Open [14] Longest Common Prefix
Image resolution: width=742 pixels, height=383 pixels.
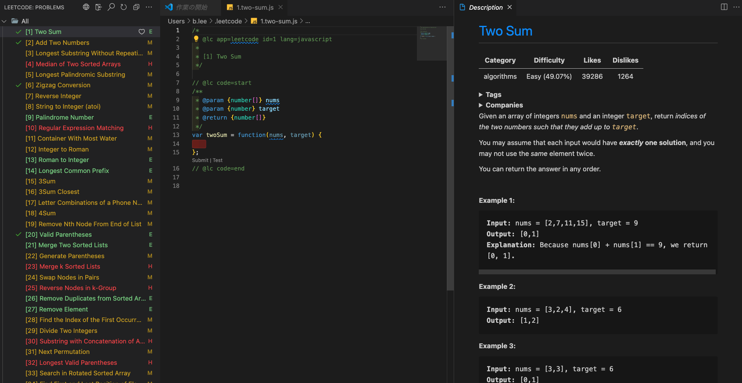click(x=81, y=170)
